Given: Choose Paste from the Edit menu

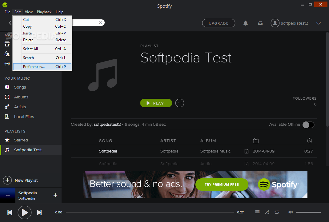Looking at the screenshot, I should pos(42,33).
